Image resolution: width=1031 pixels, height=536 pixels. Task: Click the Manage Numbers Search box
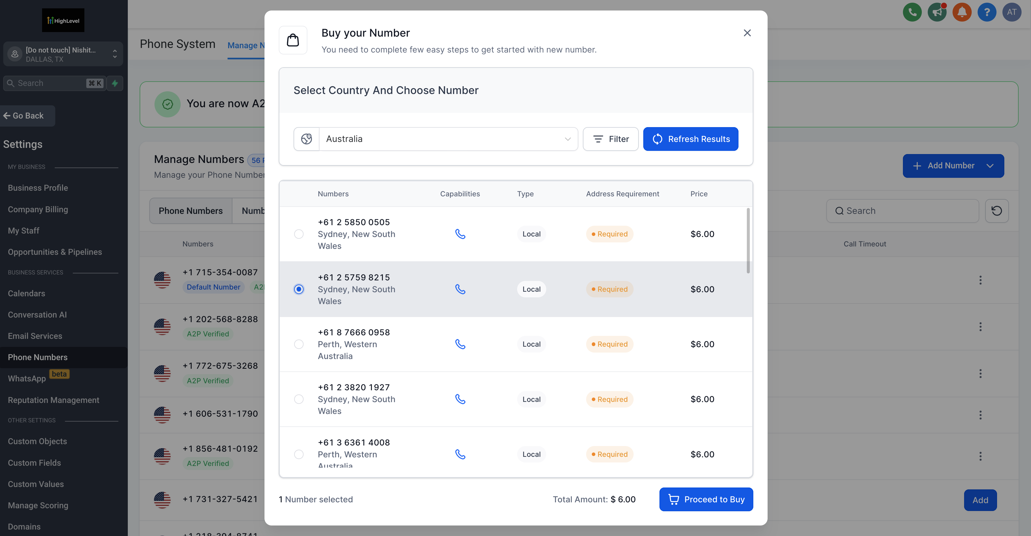click(x=902, y=211)
